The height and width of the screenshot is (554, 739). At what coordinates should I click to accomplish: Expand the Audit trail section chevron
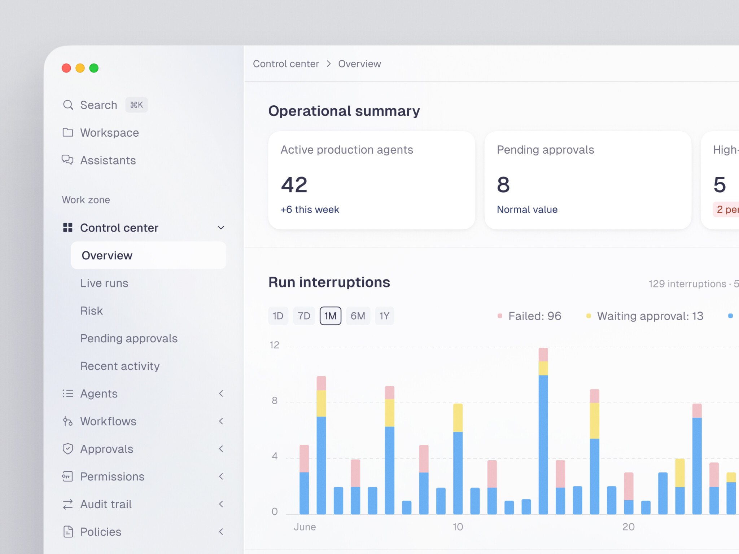point(221,504)
